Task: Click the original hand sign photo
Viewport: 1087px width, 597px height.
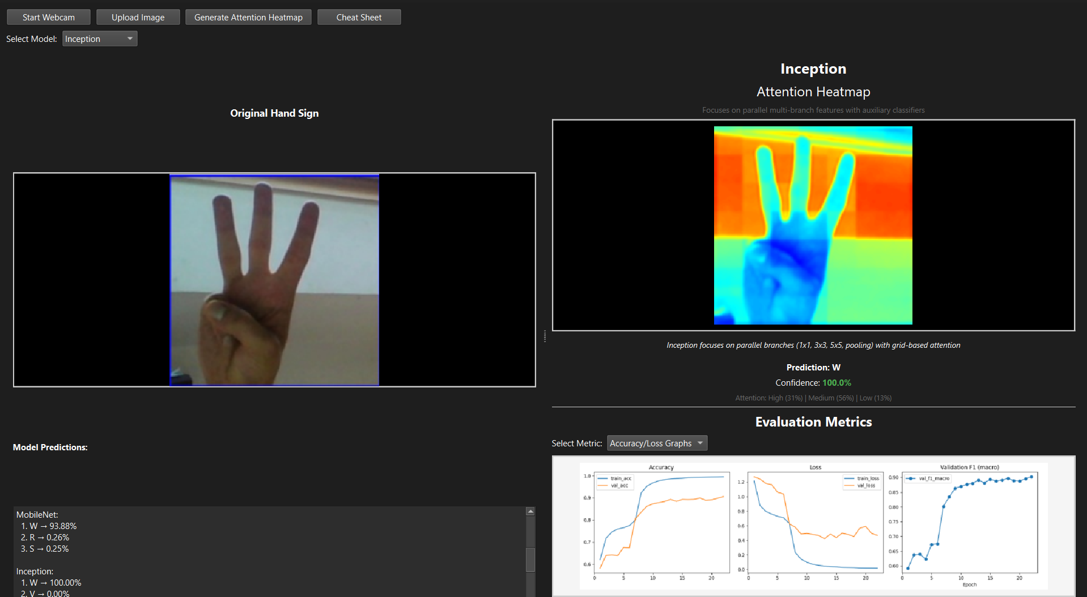Action: pyautogui.click(x=274, y=280)
